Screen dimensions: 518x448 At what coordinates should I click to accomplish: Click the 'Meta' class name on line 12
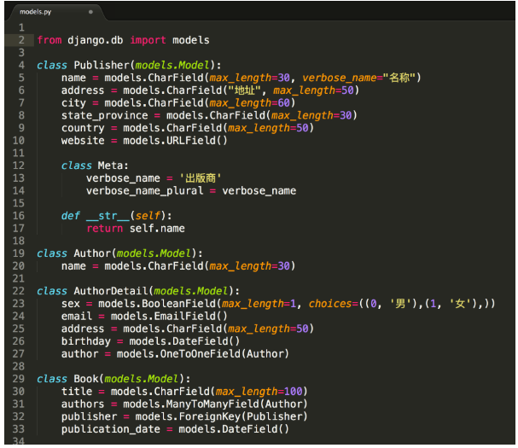110,166
